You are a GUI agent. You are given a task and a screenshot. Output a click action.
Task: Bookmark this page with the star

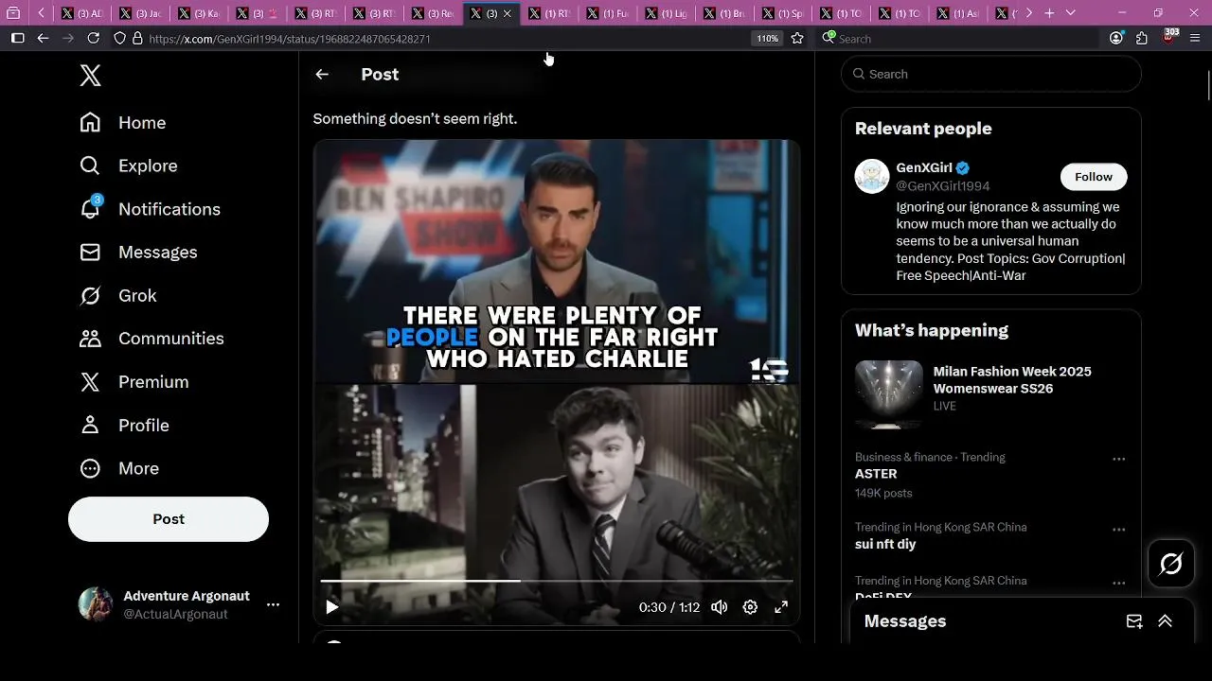(x=797, y=39)
